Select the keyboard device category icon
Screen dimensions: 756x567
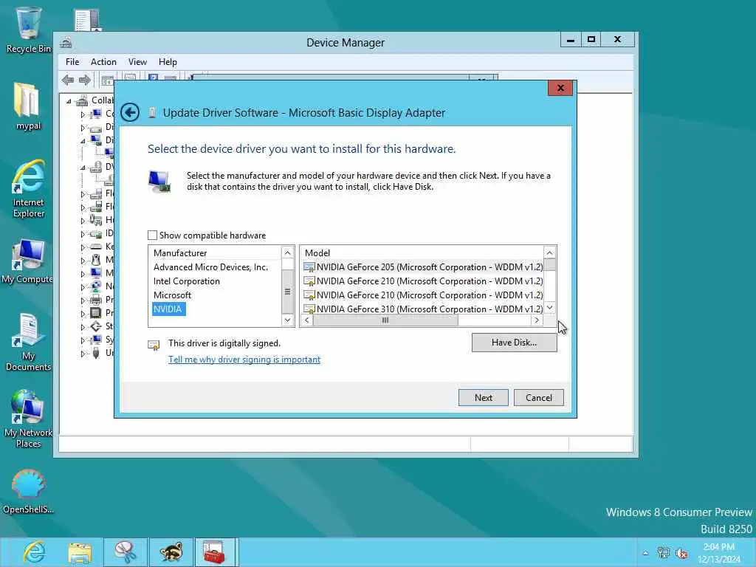pos(96,247)
